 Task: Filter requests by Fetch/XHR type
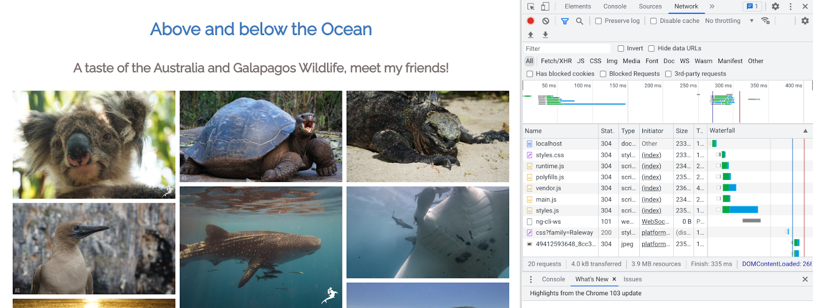556,61
